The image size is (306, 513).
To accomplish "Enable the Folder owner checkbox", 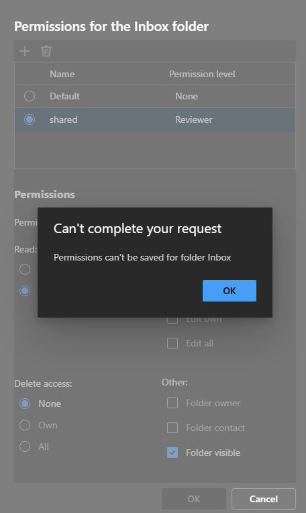I will (172, 403).
